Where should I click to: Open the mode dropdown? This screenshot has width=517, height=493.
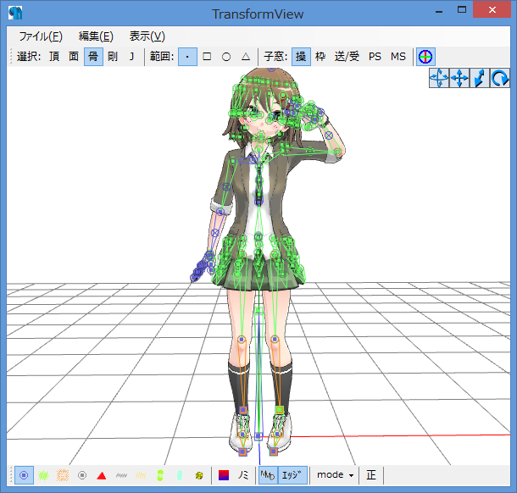(x=335, y=475)
